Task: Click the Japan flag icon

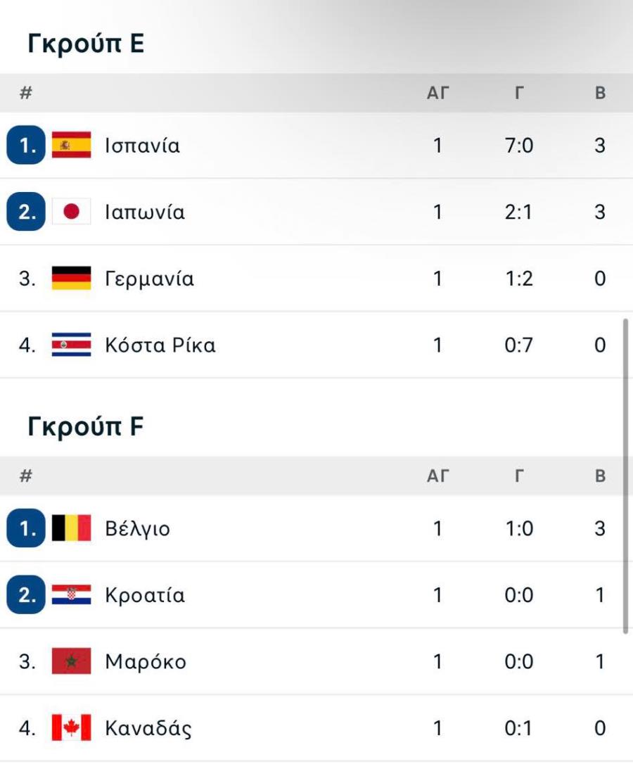Action: click(x=71, y=212)
